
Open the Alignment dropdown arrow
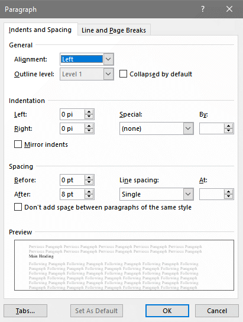(108, 59)
